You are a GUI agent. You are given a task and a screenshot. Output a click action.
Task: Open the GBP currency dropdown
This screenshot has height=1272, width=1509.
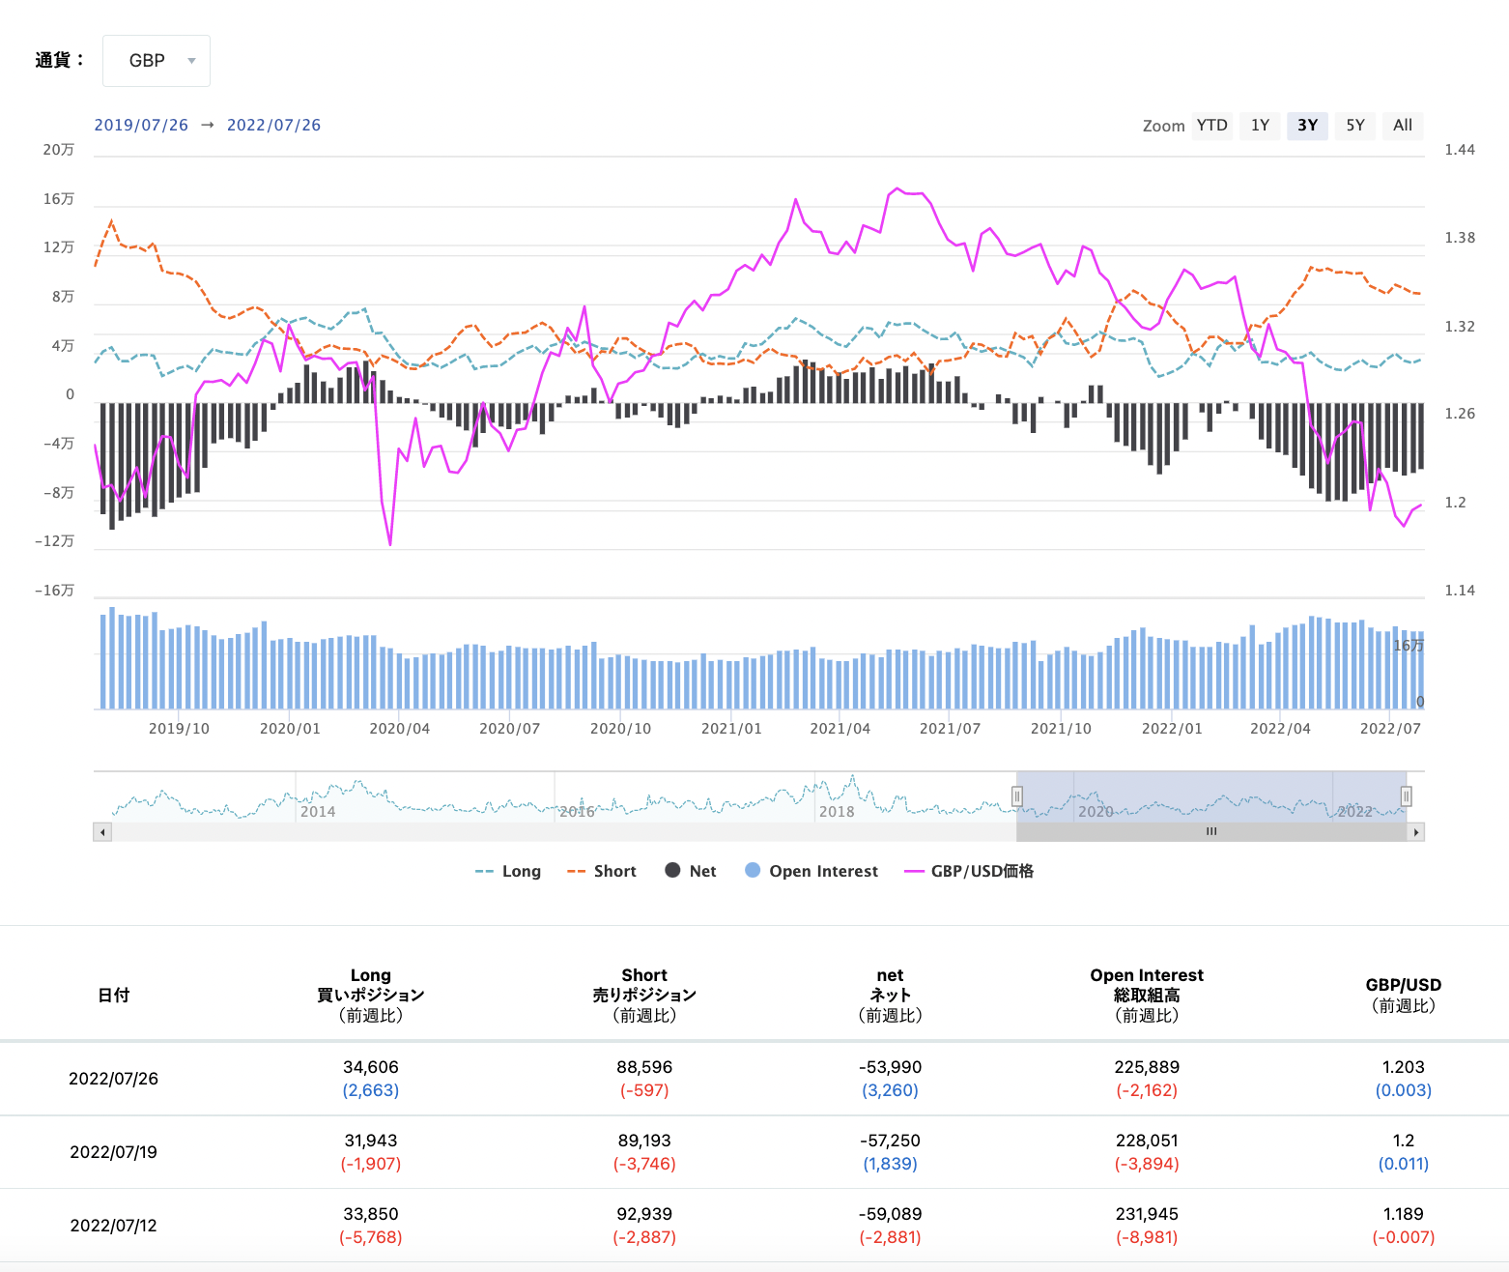pyautogui.click(x=157, y=61)
